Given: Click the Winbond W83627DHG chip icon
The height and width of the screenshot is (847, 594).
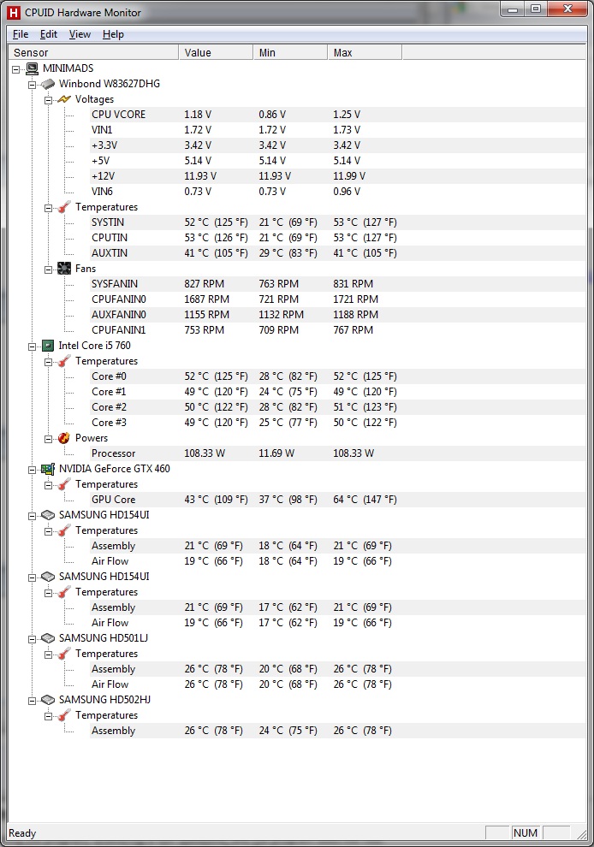Looking at the screenshot, I should [x=48, y=84].
